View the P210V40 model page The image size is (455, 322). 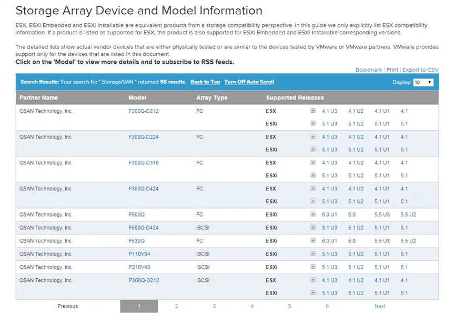[139, 267]
